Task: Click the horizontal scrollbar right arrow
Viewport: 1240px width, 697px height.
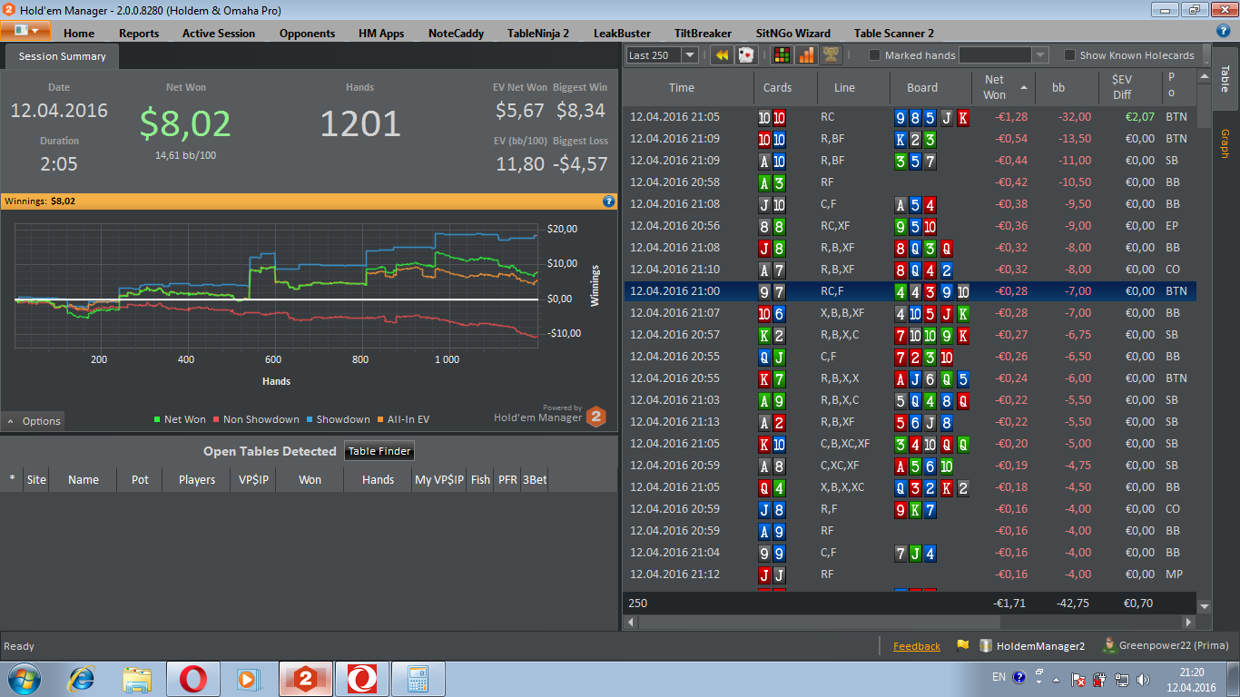Action: [x=1188, y=623]
